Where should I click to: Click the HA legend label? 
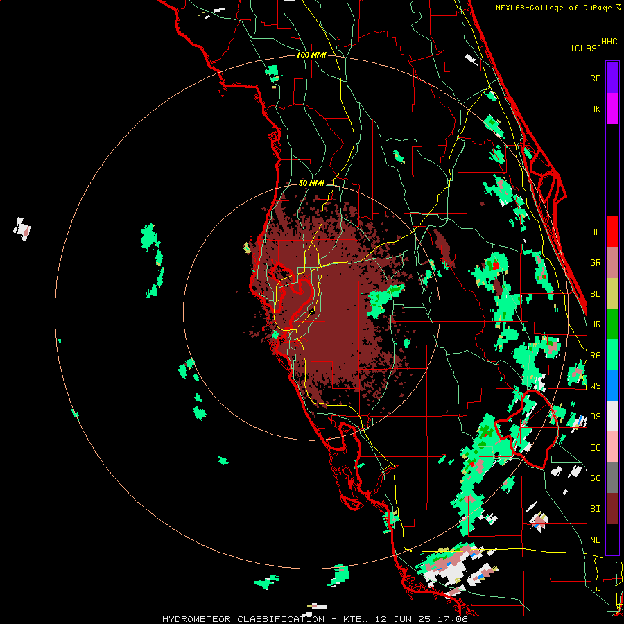click(x=595, y=232)
